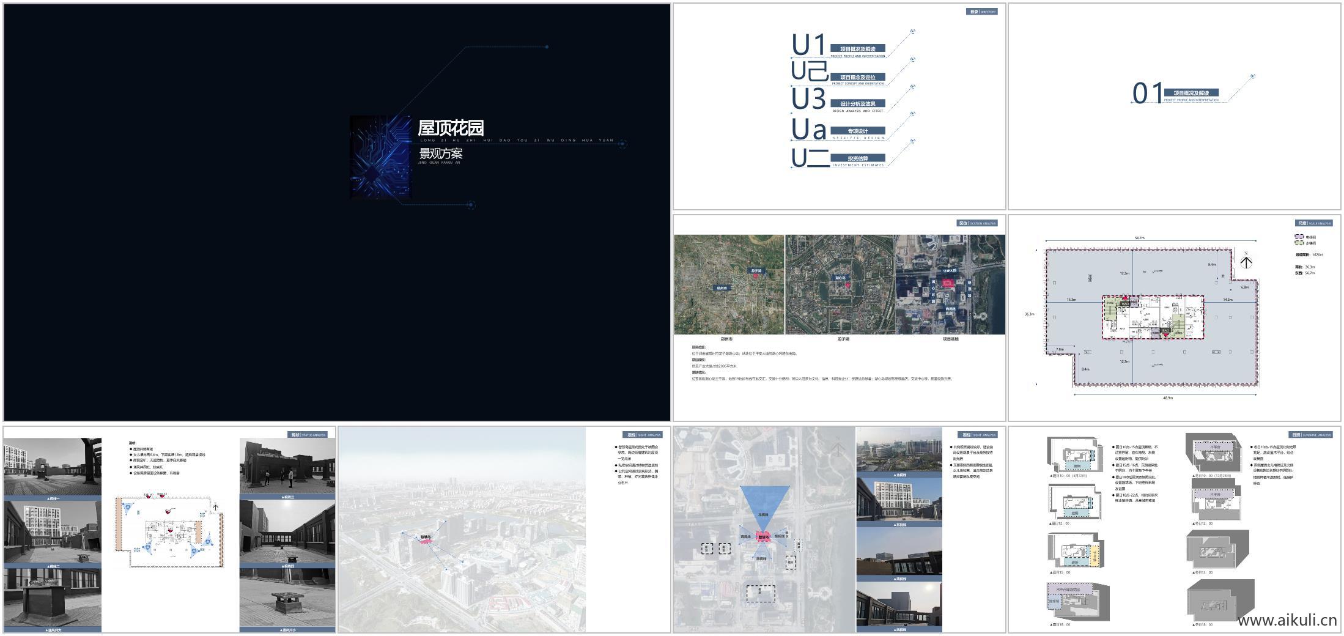Click the north arrow on status analysis plan
The width and height of the screenshot is (1344, 636).
point(215,506)
